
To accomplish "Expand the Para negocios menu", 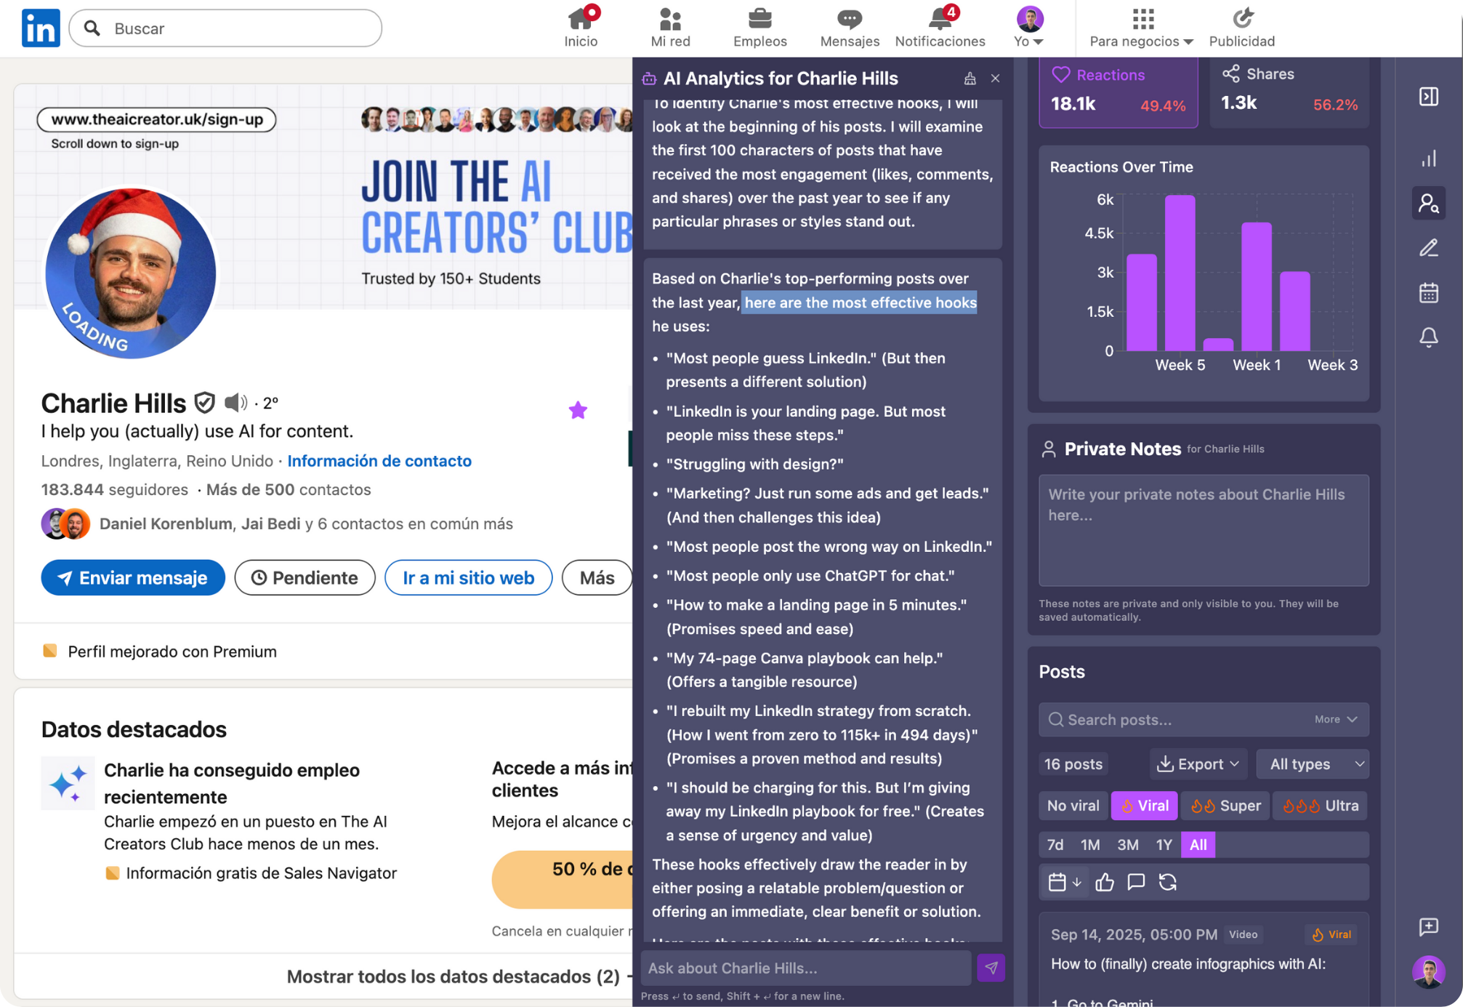I will click(x=1141, y=28).
